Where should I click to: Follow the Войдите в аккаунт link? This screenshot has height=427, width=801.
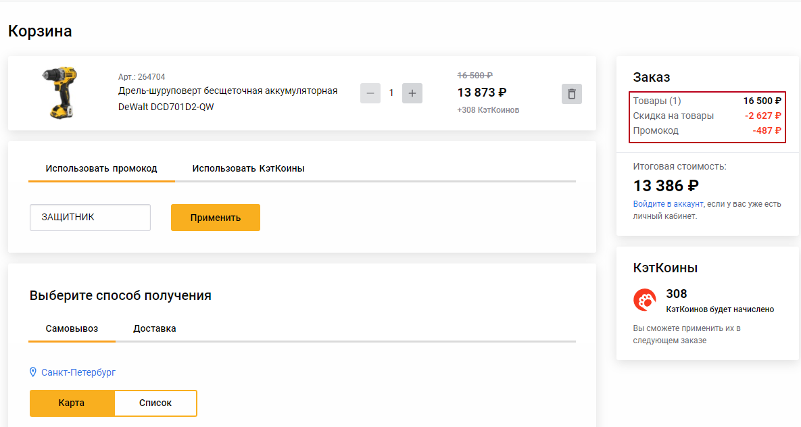668,204
